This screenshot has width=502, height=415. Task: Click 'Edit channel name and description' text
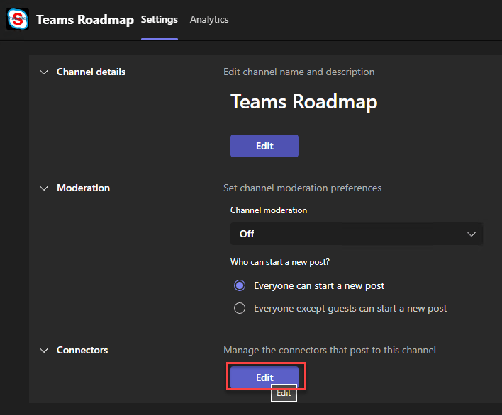pyautogui.click(x=299, y=72)
